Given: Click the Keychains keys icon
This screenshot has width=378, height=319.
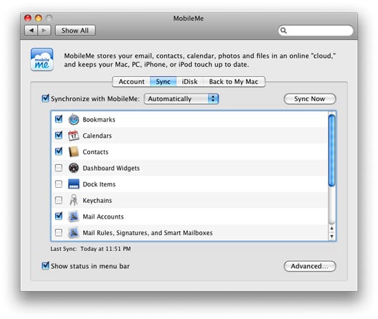Looking at the screenshot, I should tap(74, 200).
